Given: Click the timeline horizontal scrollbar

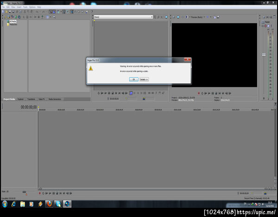Looking at the screenshot, I should pos(153,189).
